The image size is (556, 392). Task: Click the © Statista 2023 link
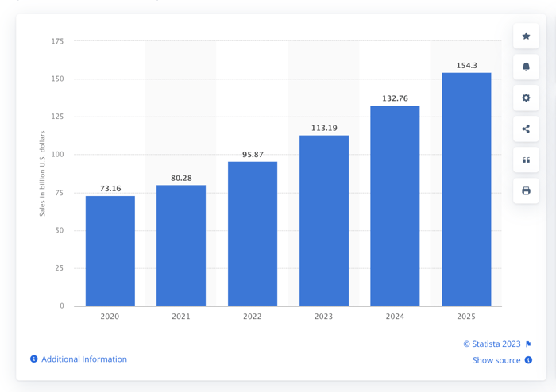pyautogui.click(x=492, y=344)
